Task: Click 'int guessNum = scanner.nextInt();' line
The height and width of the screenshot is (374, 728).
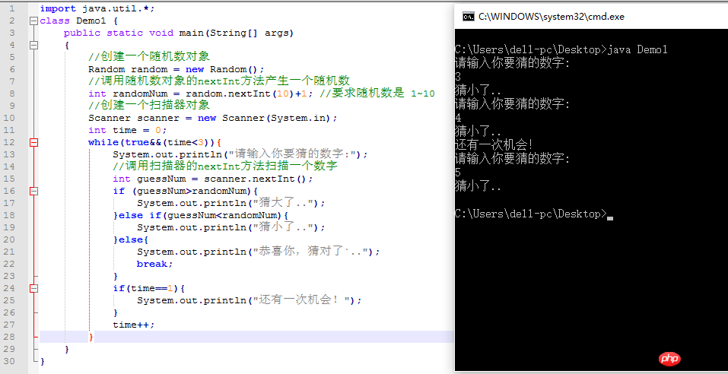Action: (213, 179)
